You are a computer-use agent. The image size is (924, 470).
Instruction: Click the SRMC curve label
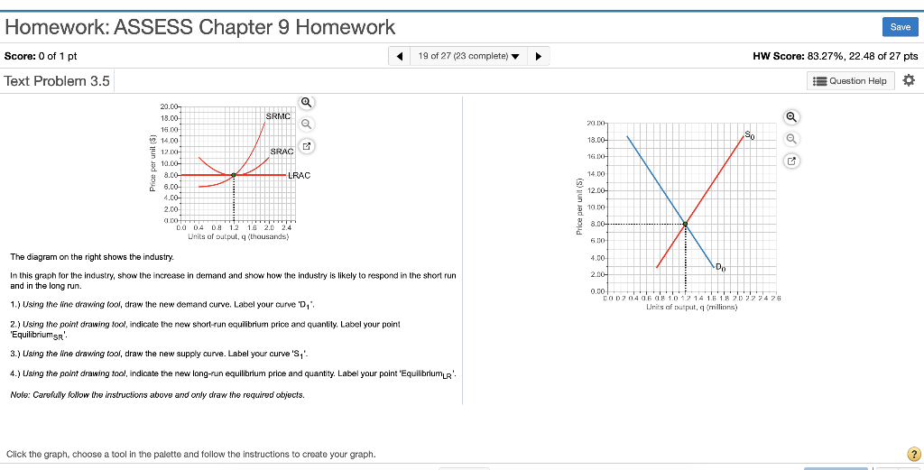click(278, 116)
